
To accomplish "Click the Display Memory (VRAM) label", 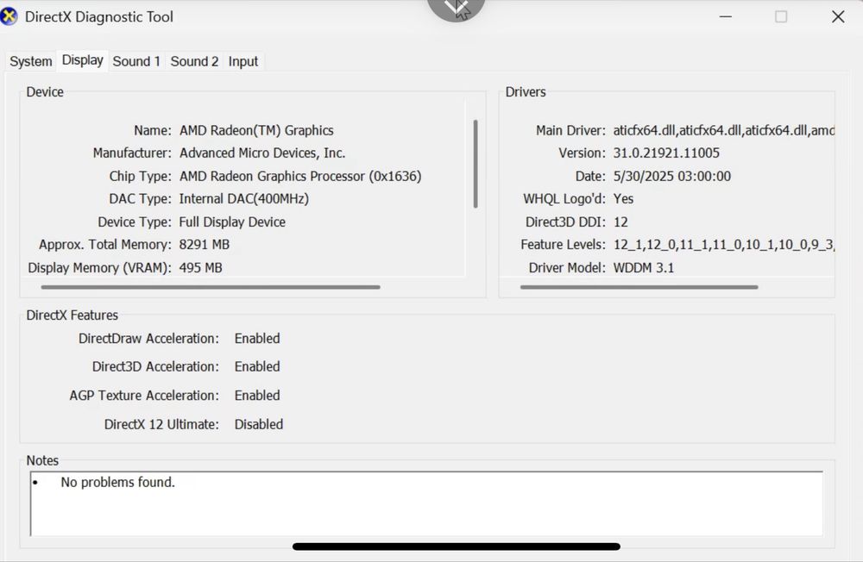I will tap(99, 268).
